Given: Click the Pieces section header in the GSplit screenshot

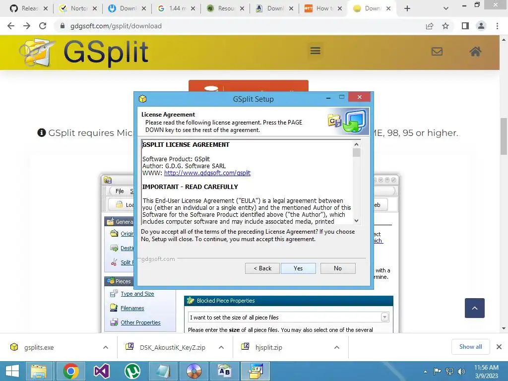Looking at the screenshot, I should [x=120, y=281].
